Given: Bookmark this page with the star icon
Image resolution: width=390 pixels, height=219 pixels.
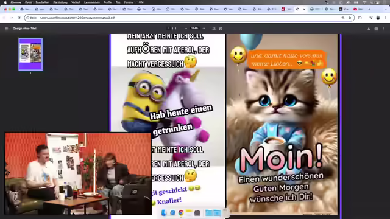Looking at the screenshot, I should point(350,18).
